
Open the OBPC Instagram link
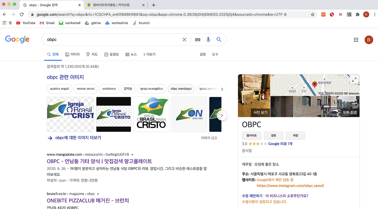tap(290, 186)
